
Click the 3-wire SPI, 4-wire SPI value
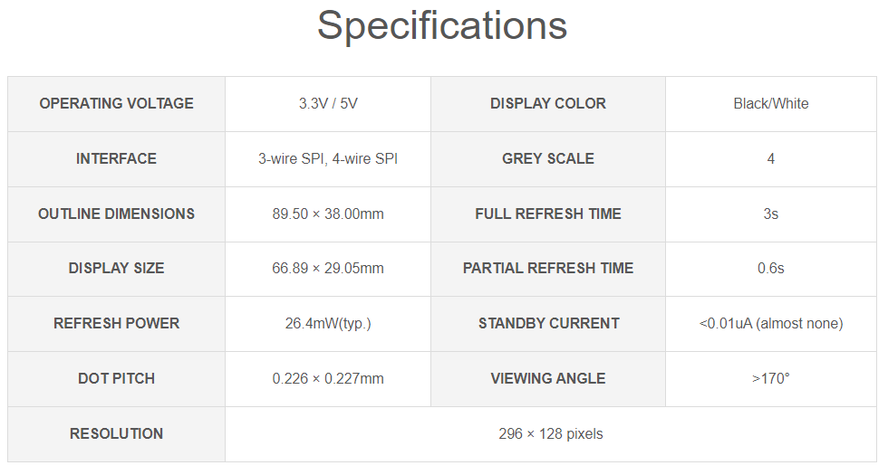pos(328,158)
